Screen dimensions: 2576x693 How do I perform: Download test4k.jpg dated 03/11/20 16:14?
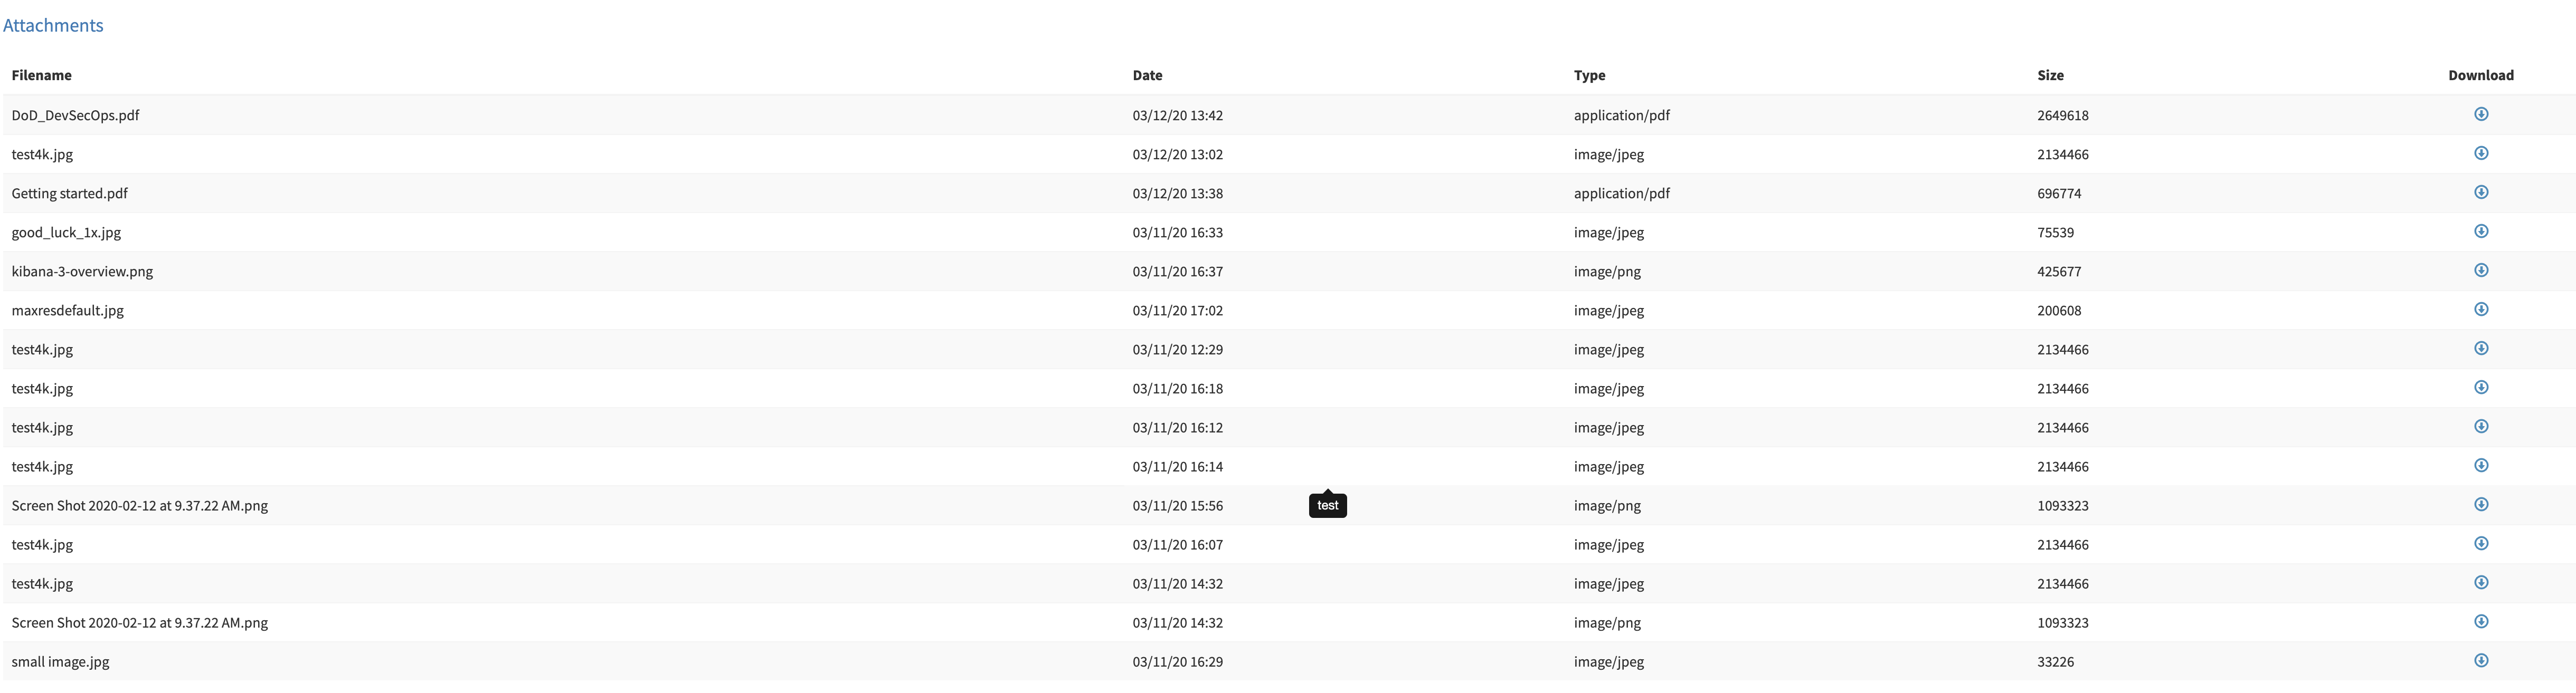(2481, 465)
